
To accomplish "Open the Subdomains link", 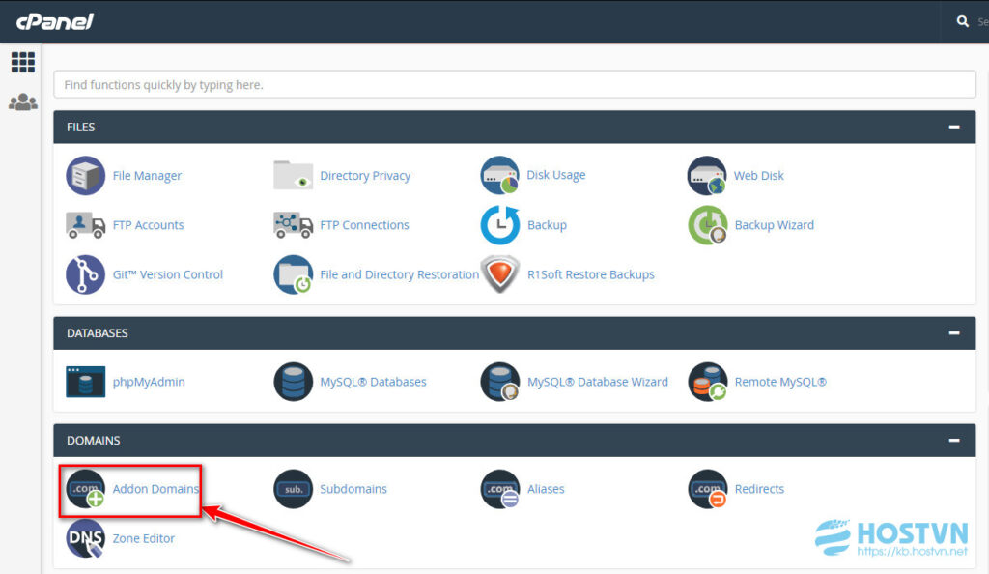I will (353, 489).
